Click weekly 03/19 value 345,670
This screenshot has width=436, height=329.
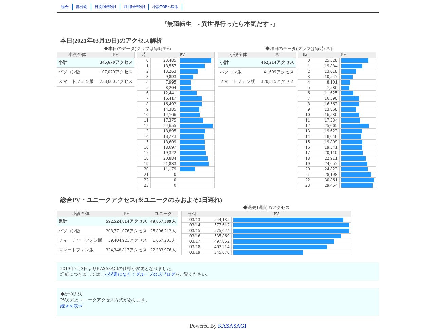tap(222, 252)
